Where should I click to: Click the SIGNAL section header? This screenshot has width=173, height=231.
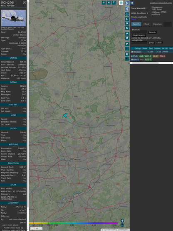click(13, 83)
